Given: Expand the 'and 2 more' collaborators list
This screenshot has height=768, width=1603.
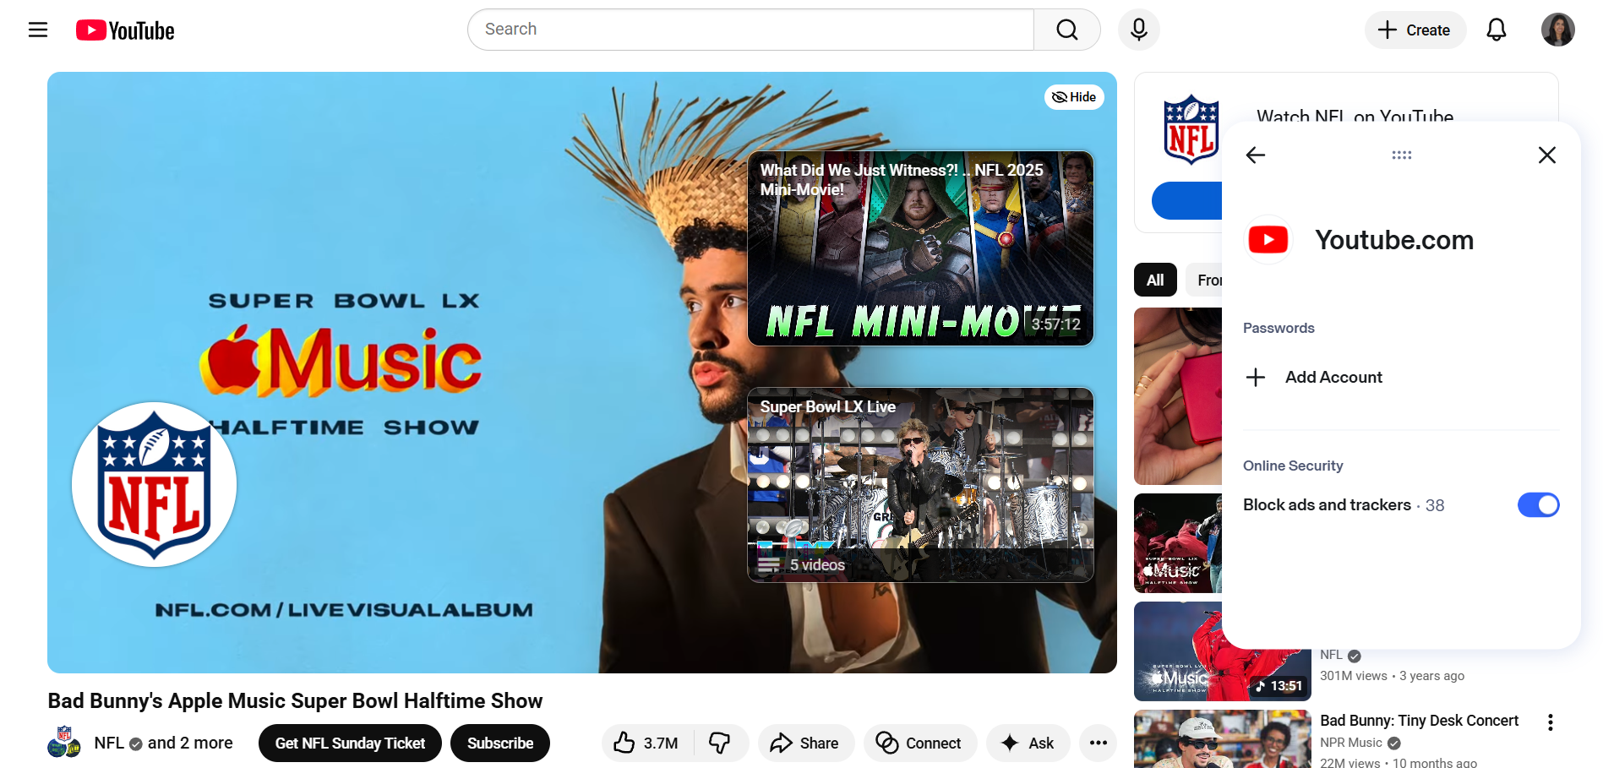Looking at the screenshot, I should coord(190,743).
